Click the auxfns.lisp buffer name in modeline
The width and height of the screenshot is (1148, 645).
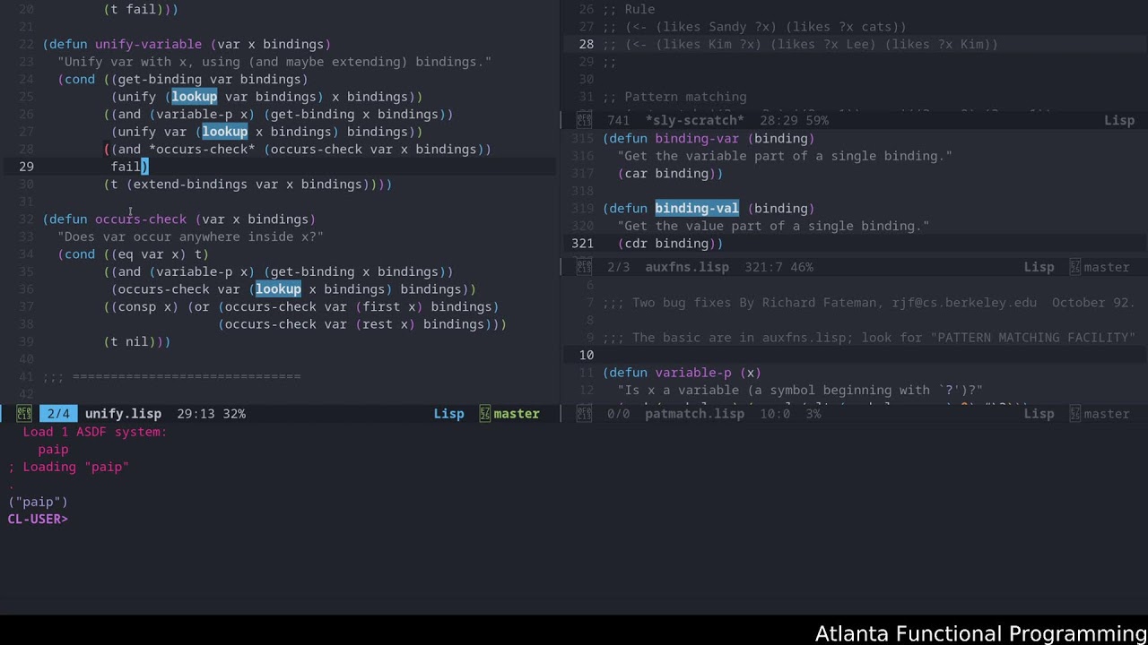pos(687,267)
